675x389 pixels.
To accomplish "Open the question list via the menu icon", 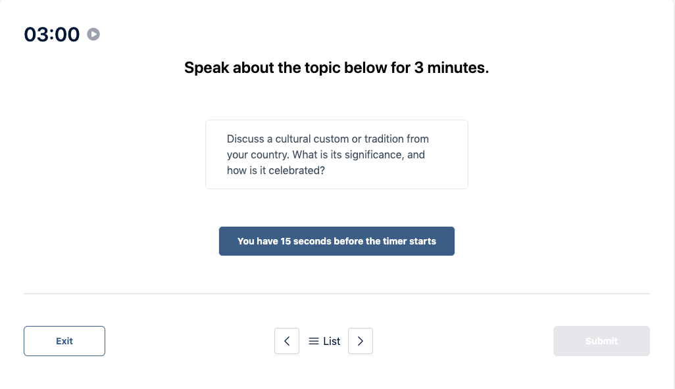I will coord(314,341).
